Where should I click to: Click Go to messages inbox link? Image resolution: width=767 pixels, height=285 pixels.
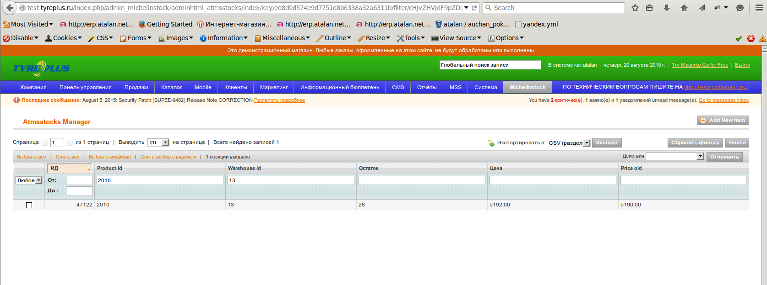tap(724, 100)
